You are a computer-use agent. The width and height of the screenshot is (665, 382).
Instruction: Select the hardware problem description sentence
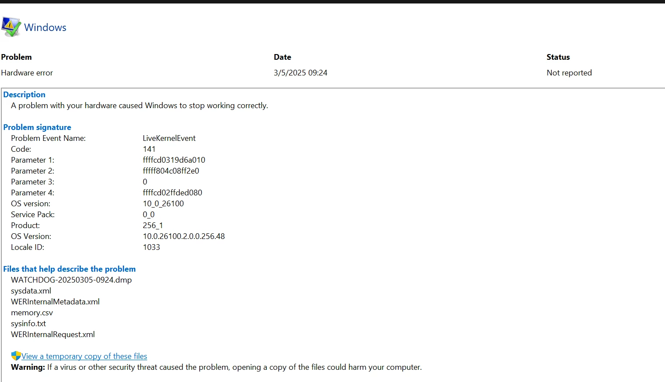coord(140,106)
